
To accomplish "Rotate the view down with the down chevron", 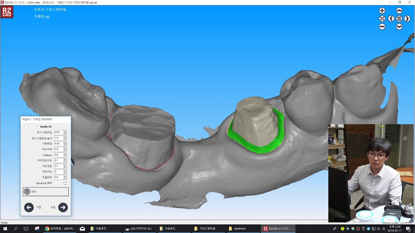I will (399, 27).
